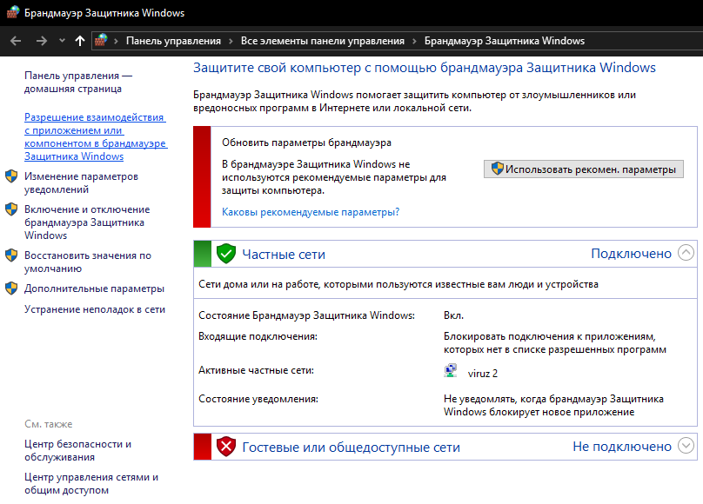Open Устранение неполадок в сети
The width and height of the screenshot is (703, 504).
tap(95, 309)
